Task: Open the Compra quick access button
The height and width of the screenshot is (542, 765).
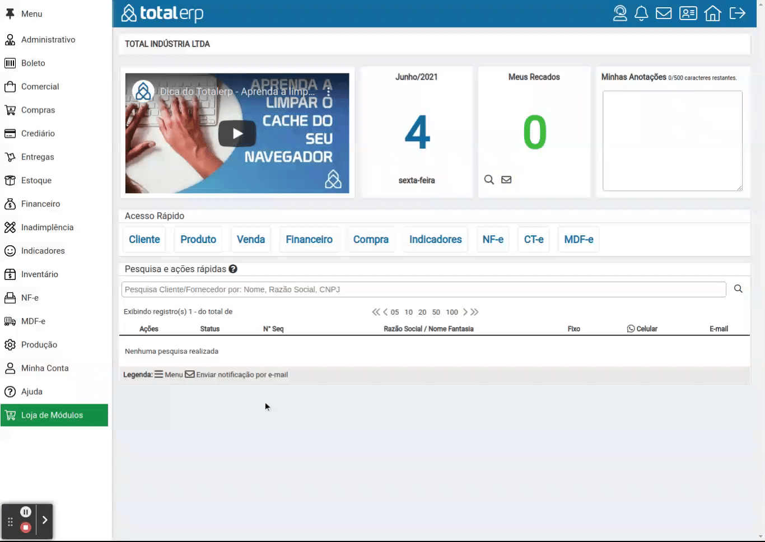Action: point(371,240)
